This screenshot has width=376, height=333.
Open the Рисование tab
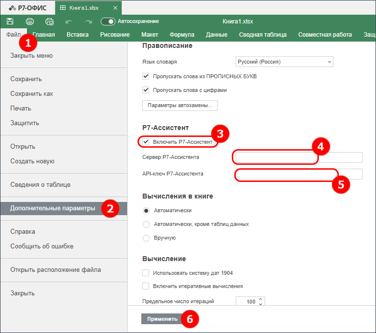115,35
